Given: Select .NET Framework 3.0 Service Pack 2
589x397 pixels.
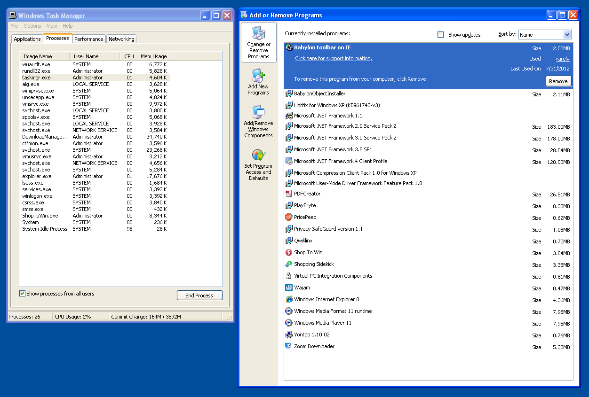Looking at the screenshot, I should point(428,138).
